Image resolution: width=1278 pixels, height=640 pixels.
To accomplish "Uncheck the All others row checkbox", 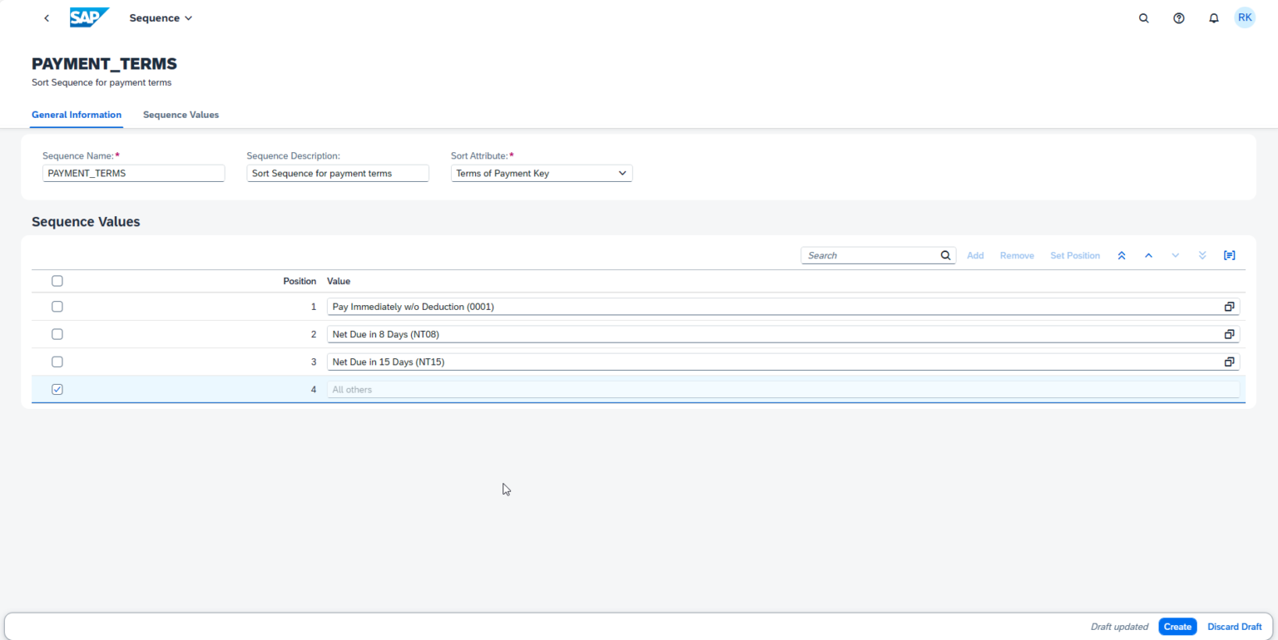I will (x=57, y=388).
